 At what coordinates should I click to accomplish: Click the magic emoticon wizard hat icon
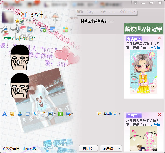20,114
